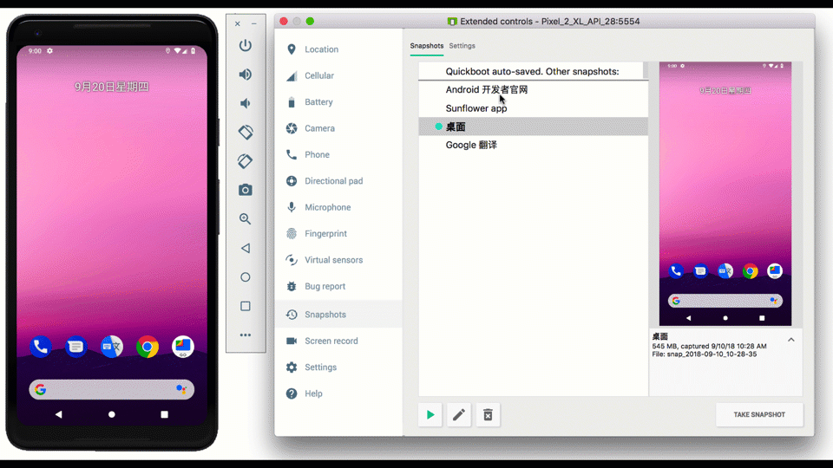
Task: Take a screenshot with the camera icon
Action: pyautogui.click(x=245, y=190)
